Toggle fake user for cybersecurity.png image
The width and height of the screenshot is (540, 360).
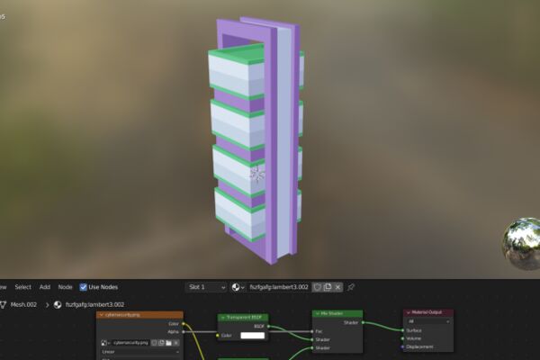point(154,343)
